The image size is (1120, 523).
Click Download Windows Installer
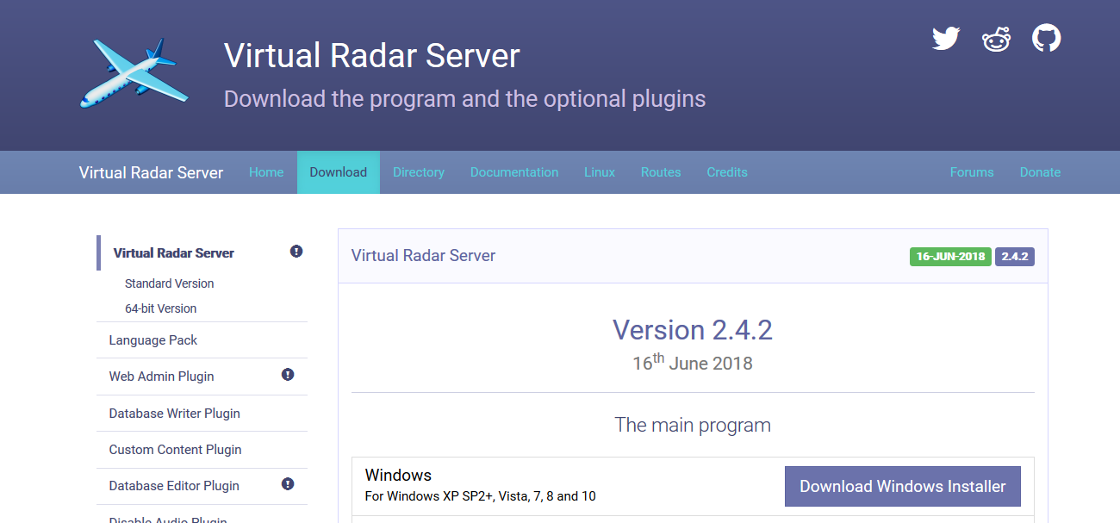pos(902,486)
